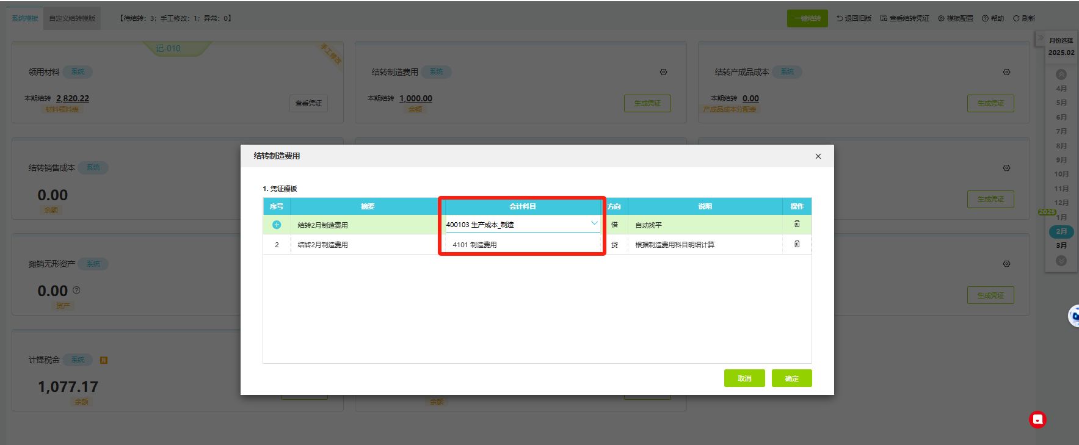1079x445 pixels.
Task: Switch to the 系统模板 tab
Action: [25, 18]
